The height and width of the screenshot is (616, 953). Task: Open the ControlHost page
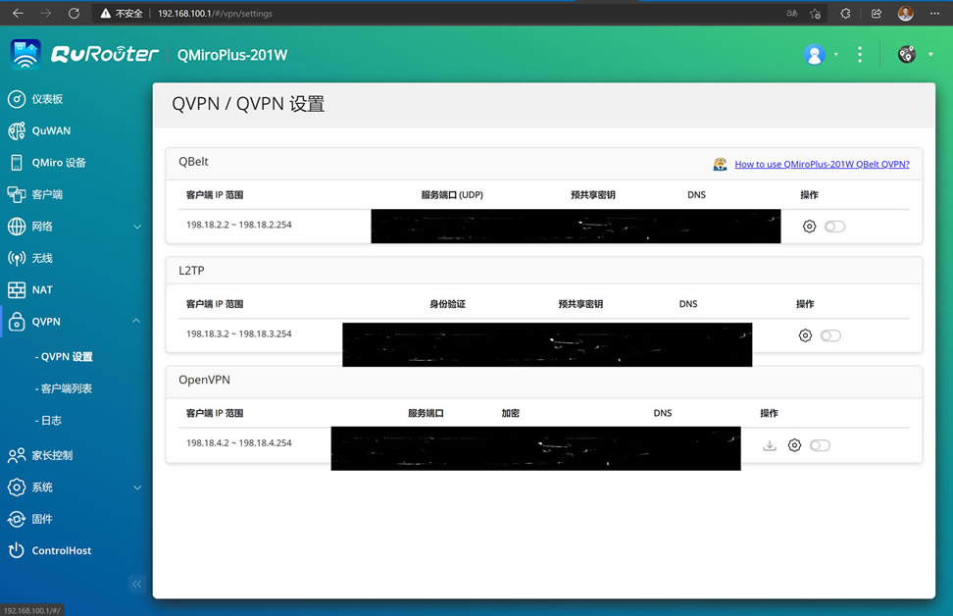[x=62, y=550]
